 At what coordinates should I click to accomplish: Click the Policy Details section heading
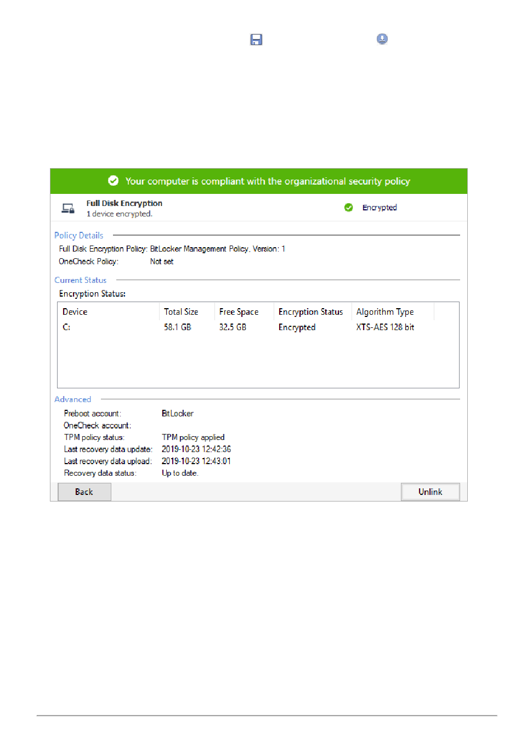(x=79, y=235)
